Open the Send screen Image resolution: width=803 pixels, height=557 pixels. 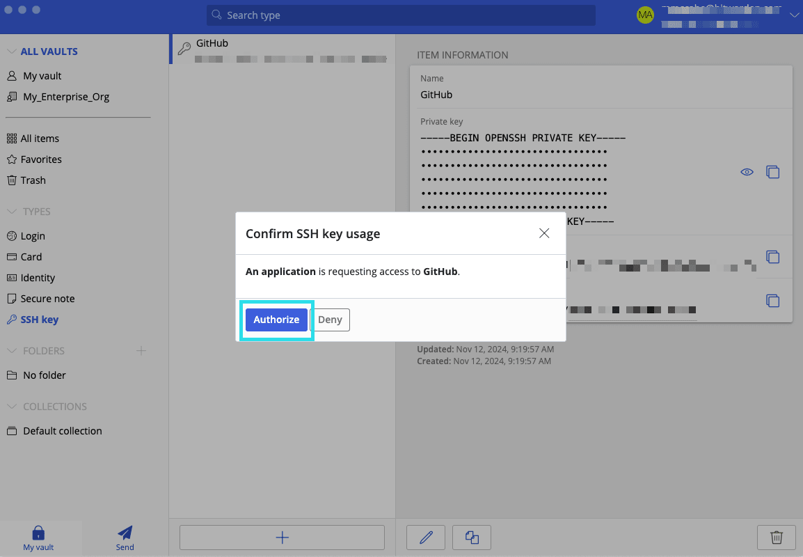click(x=125, y=538)
